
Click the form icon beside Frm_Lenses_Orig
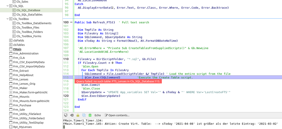click(11, 84)
